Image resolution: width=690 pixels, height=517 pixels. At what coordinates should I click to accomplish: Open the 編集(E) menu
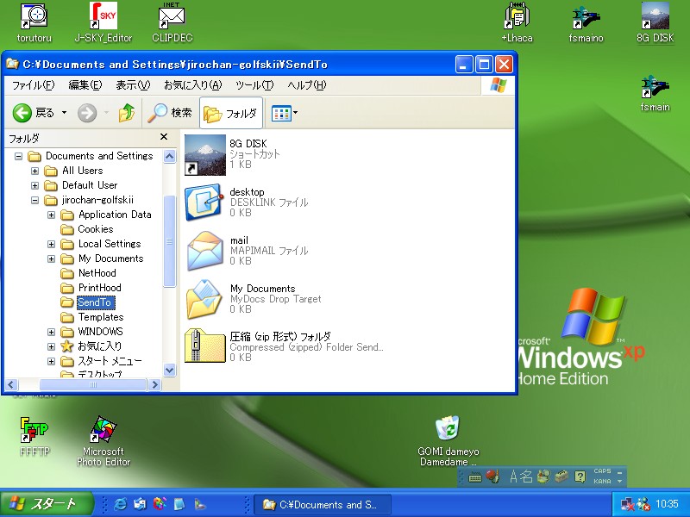[85, 84]
